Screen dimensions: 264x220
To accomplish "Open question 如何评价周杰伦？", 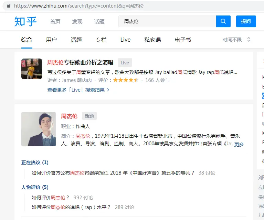I will 50,198.
